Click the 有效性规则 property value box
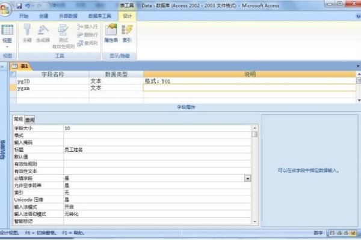The image size is (361, 240). coord(157,164)
